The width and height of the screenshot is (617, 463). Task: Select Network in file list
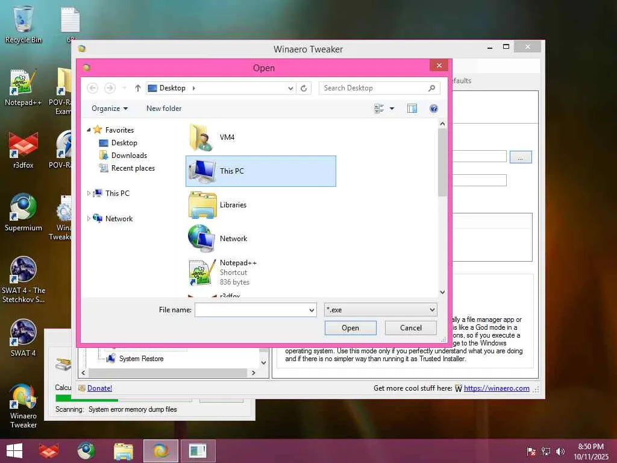260,239
